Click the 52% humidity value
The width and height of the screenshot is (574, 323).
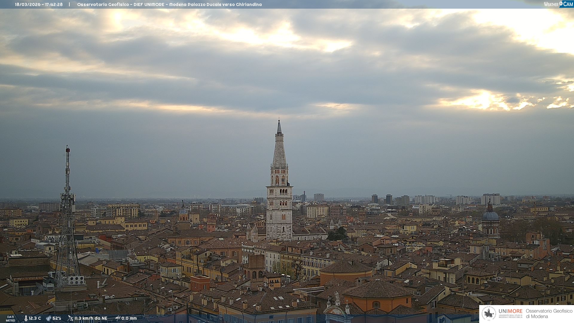pos(57,318)
